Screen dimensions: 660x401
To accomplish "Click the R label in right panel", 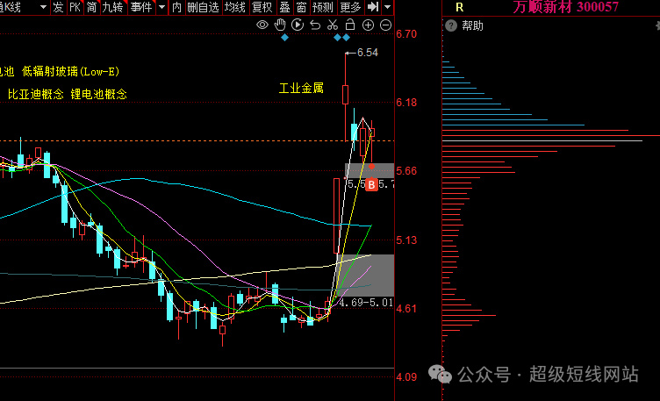I will click(460, 7).
